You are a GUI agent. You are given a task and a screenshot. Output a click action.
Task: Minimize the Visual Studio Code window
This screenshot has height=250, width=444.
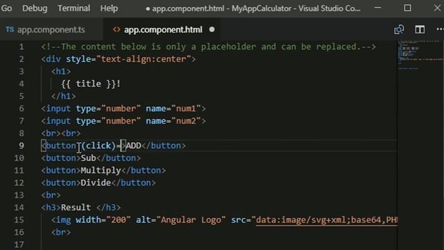377,8
